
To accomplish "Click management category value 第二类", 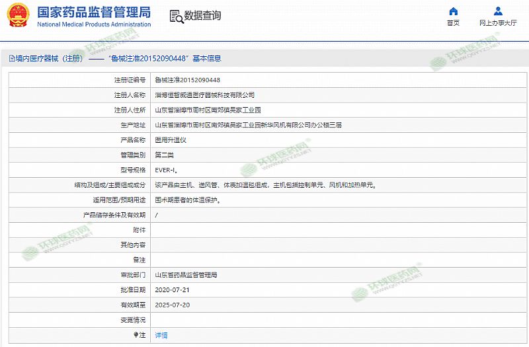I will click(164, 155).
